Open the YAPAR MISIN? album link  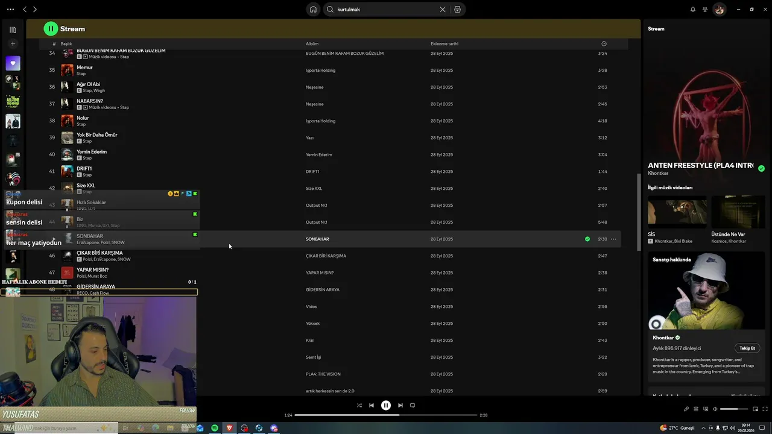(320, 273)
